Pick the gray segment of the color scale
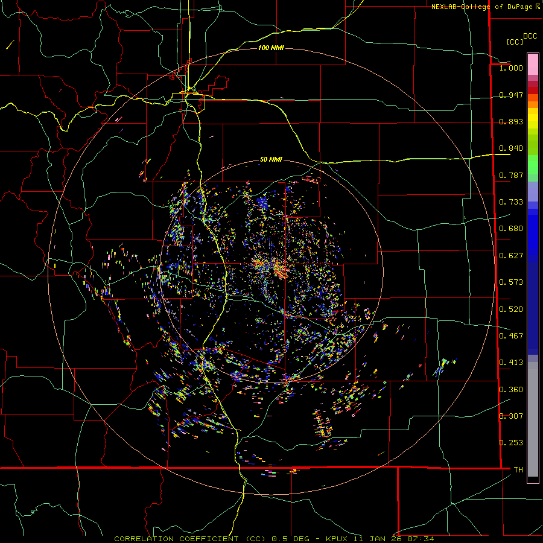This screenshot has height=543, width=543. [533, 419]
